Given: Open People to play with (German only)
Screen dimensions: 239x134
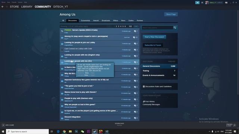Looking at the screenshot, I should click(x=99, y=99).
